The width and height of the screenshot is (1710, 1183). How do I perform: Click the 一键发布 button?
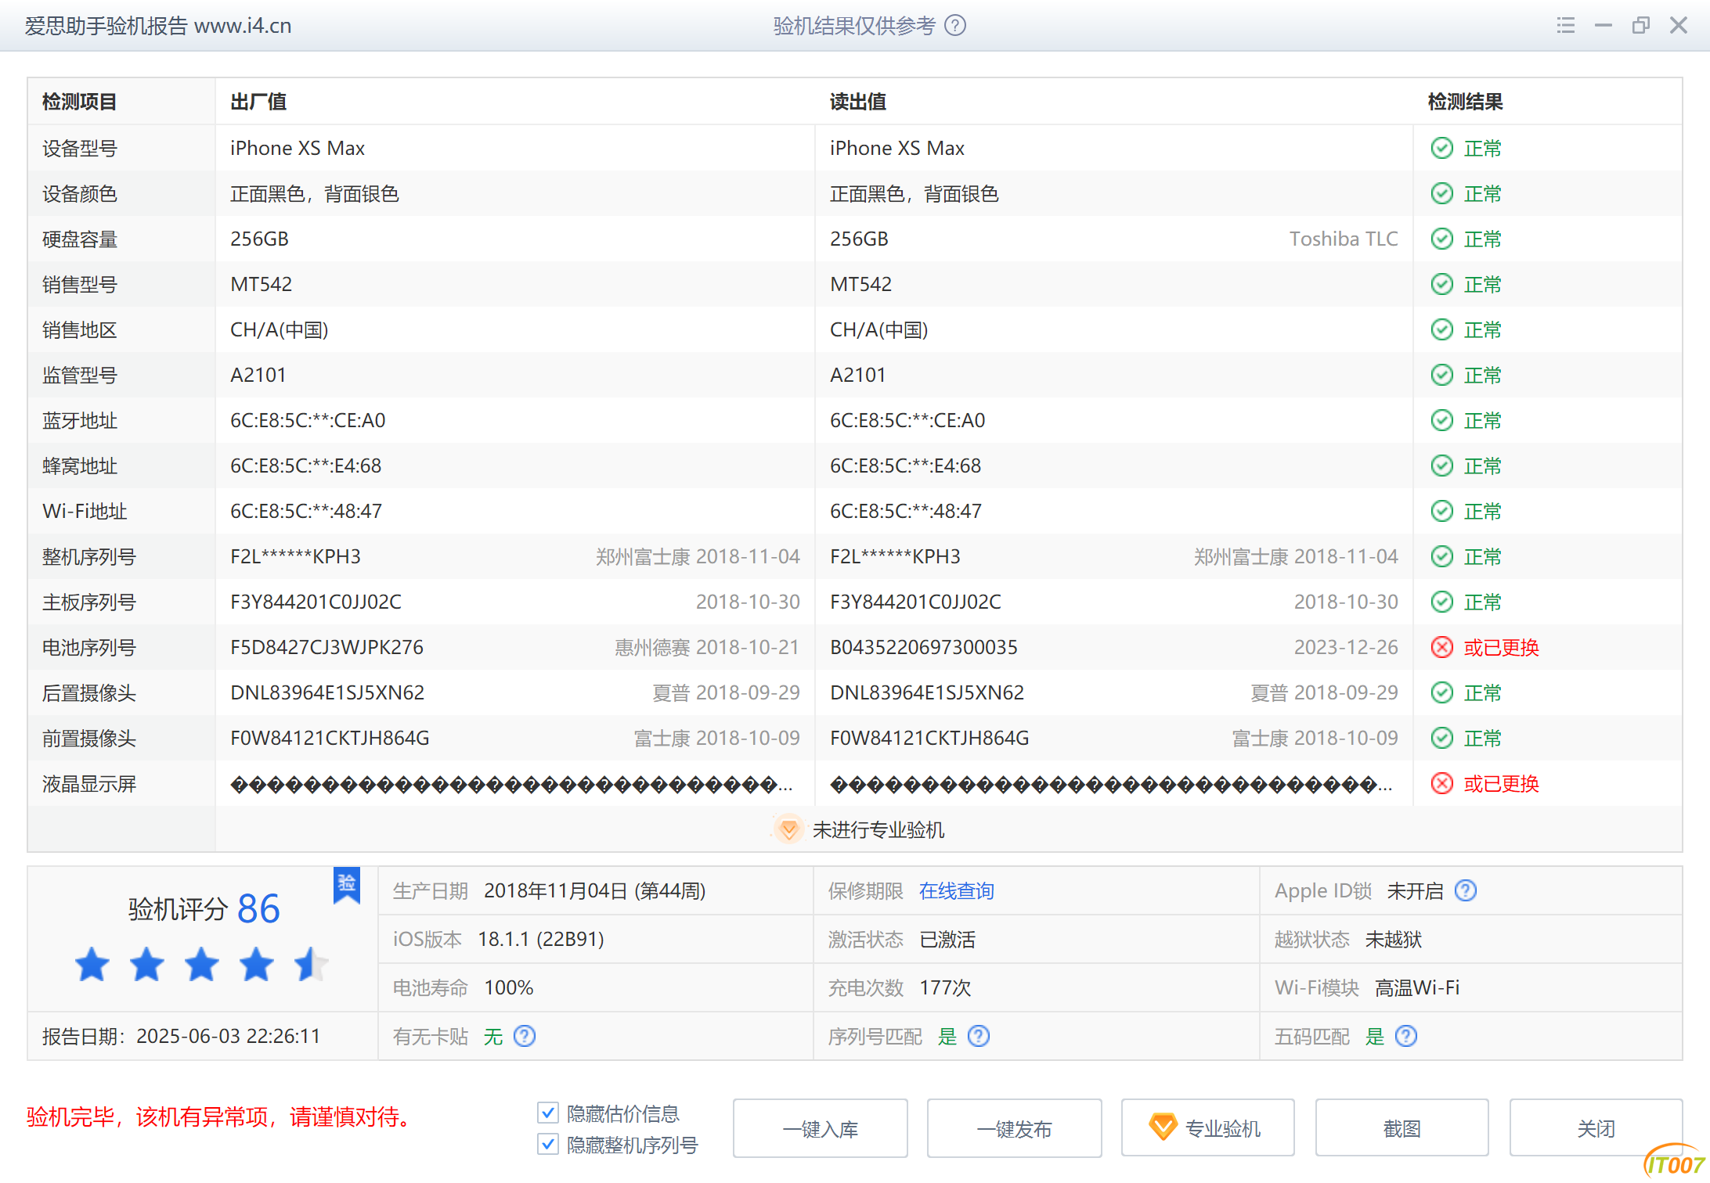click(x=1015, y=1128)
